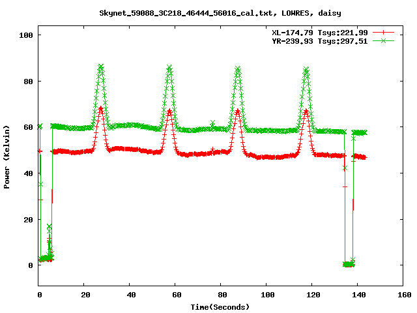Click the y-axis tick label 80

click(29, 82)
